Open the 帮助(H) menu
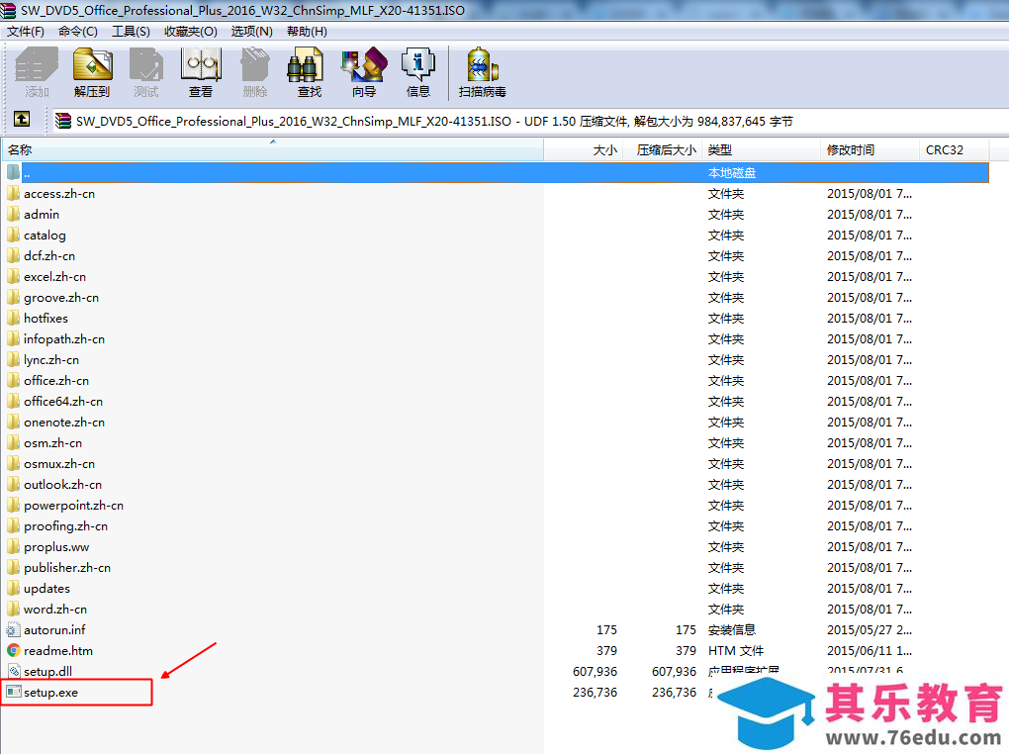The width and height of the screenshot is (1009, 754). tap(307, 32)
